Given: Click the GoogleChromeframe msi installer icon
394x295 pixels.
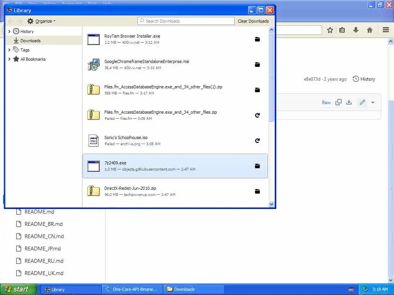Looking at the screenshot, I should (x=93, y=65).
